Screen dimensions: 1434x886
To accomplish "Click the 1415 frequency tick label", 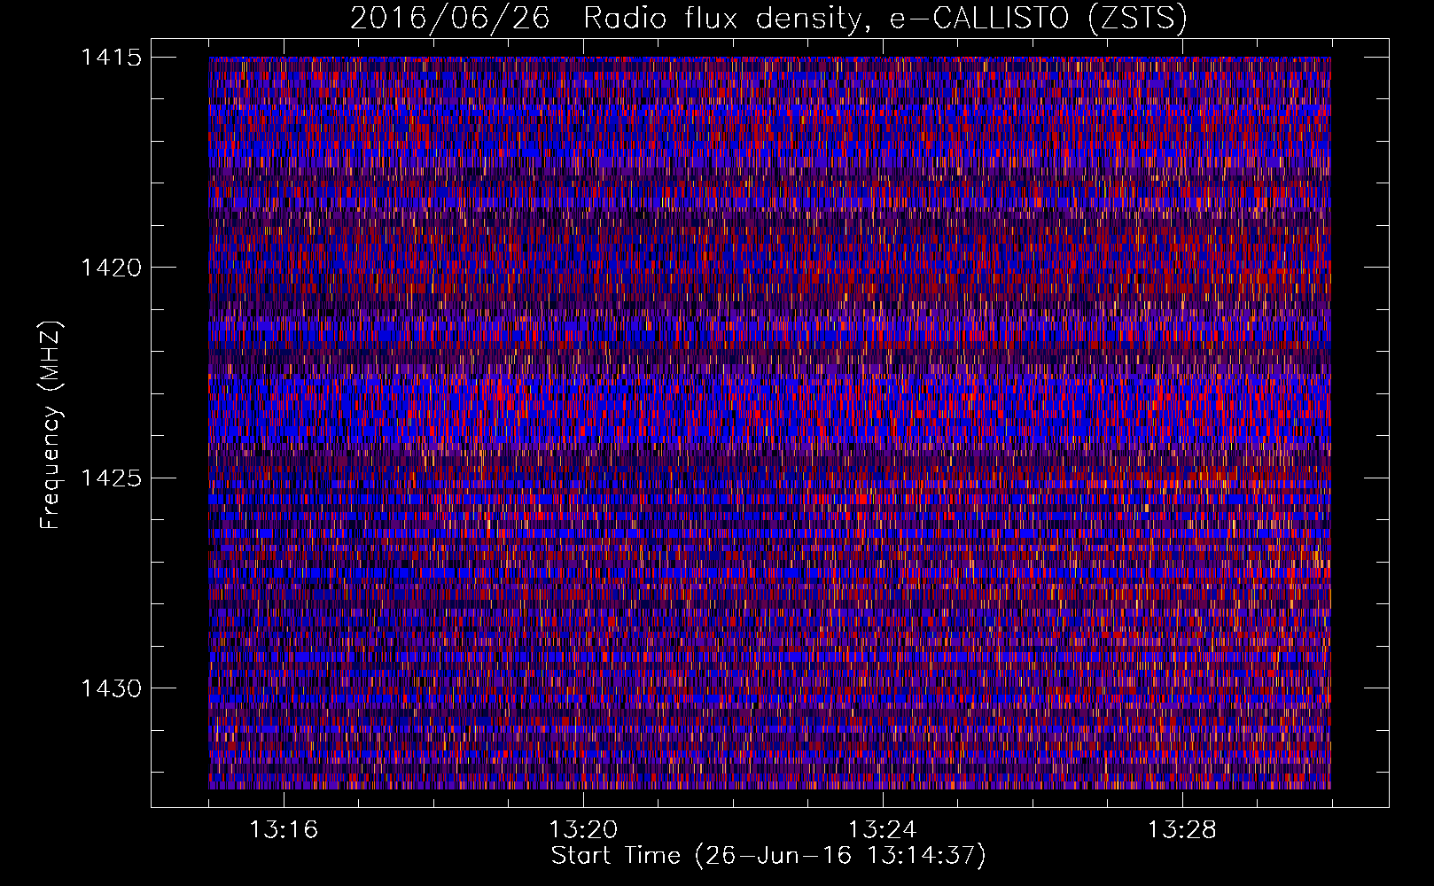I will point(112,58).
